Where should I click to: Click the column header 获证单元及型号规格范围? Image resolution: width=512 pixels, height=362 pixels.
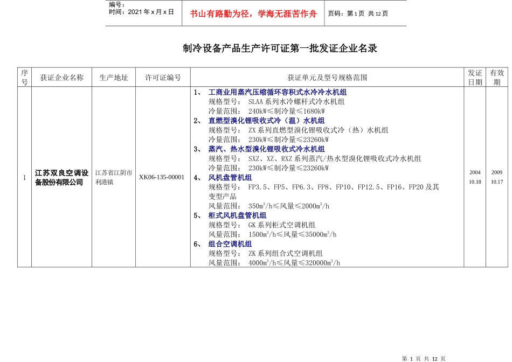[x=327, y=78]
